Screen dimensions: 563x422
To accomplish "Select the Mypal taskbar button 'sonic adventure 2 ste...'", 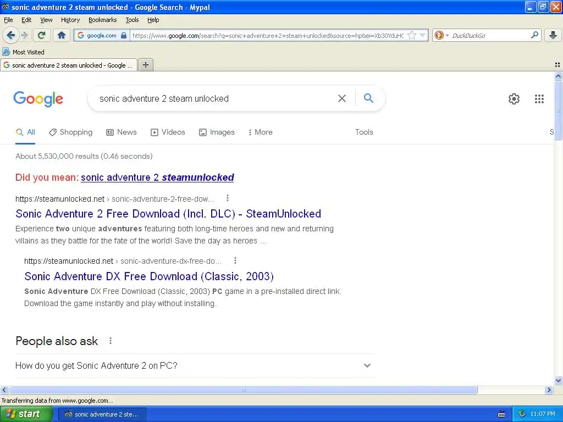I will click(102, 414).
